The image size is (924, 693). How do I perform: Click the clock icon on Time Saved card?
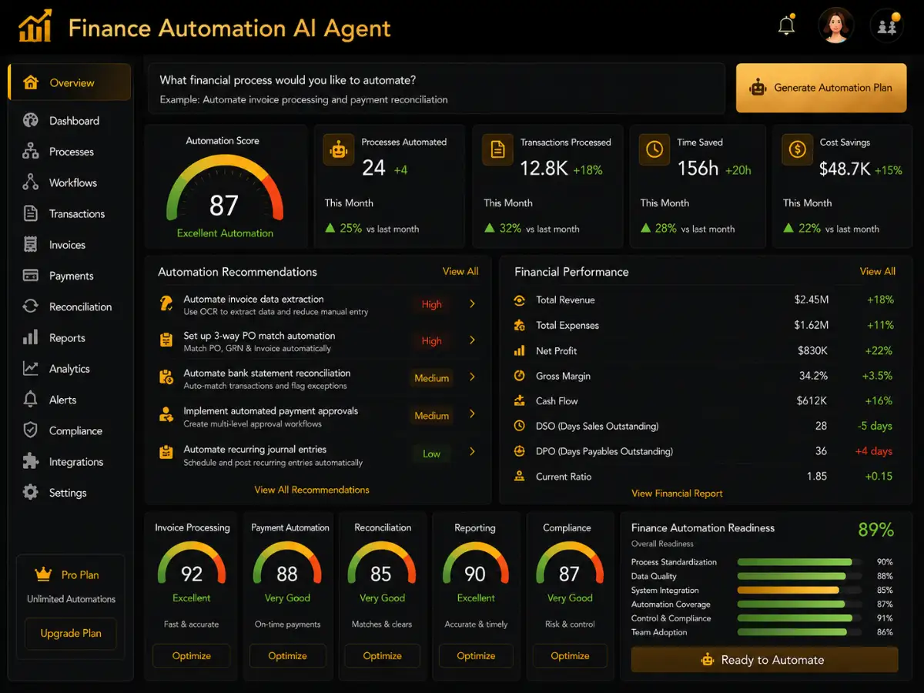(x=654, y=149)
